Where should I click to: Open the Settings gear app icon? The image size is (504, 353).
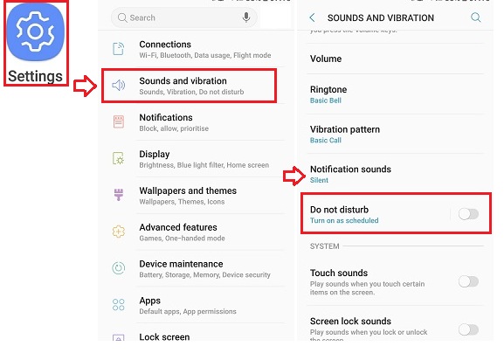pyautogui.click(x=35, y=31)
